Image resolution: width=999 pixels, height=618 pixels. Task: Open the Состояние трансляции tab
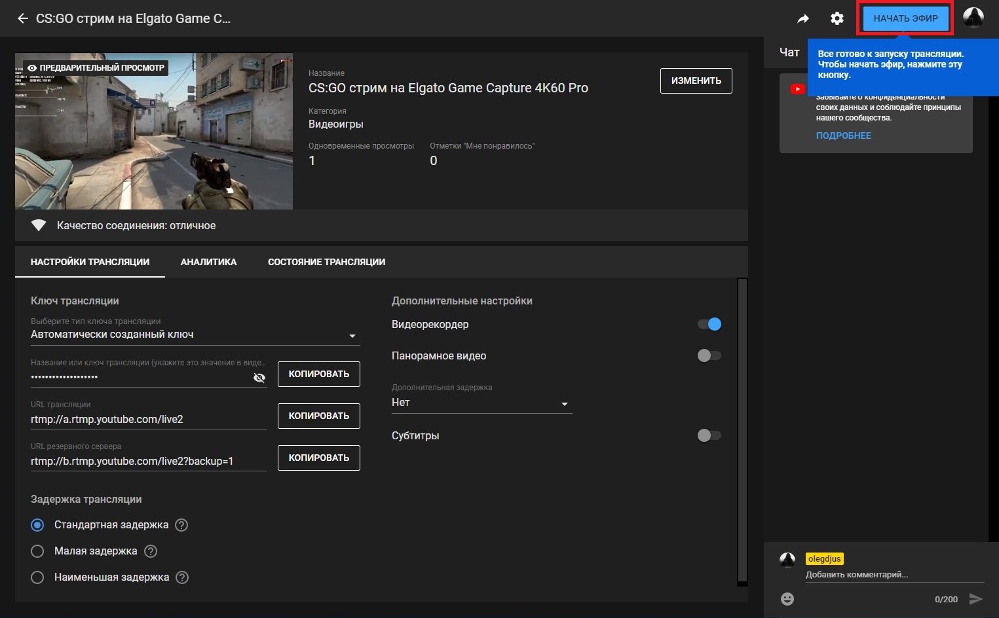(x=326, y=262)
